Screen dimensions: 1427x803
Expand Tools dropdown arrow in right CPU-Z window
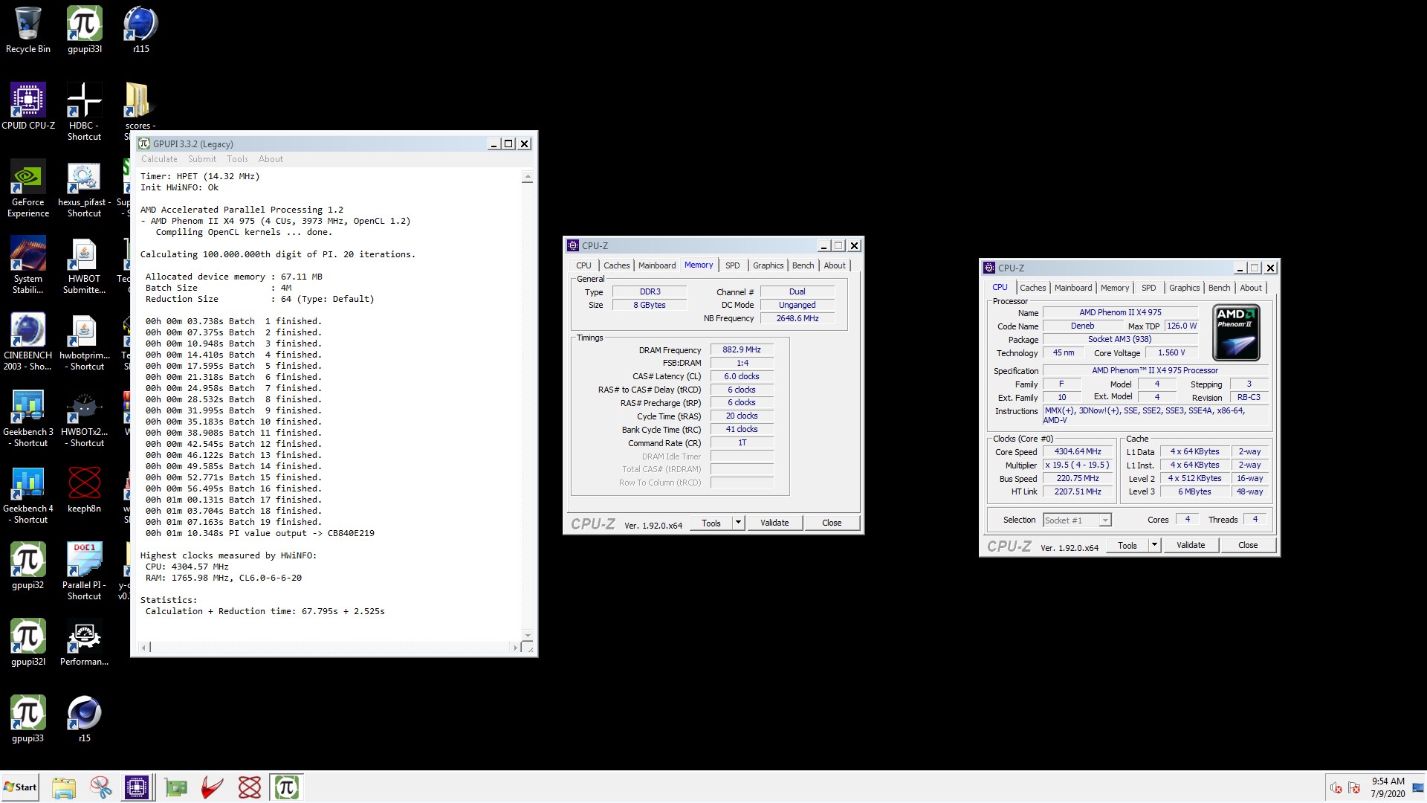point(1154,545)
